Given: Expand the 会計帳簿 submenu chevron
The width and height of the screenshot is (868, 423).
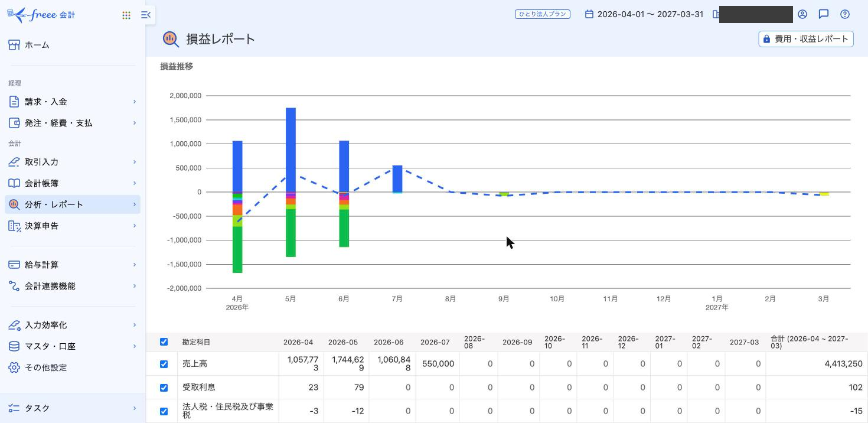Looking at the screenshot, I should [134, 183].
